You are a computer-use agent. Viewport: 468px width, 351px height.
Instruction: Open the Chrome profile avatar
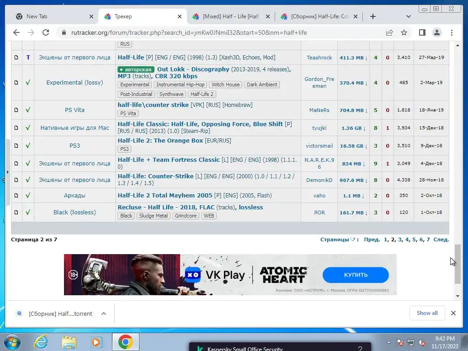click(437, 32)
